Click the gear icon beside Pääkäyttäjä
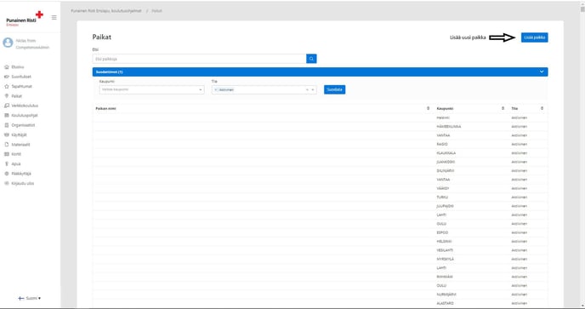This screenshot has width=585, height=309. pos(6,174)
